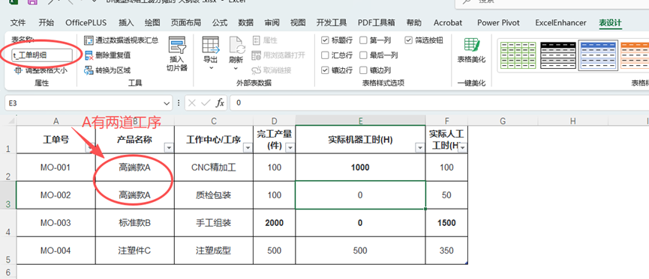Toggle the Banded Rows (镶边行) checkbox
The width and height of the screenshot is (649, 279).
326,70
